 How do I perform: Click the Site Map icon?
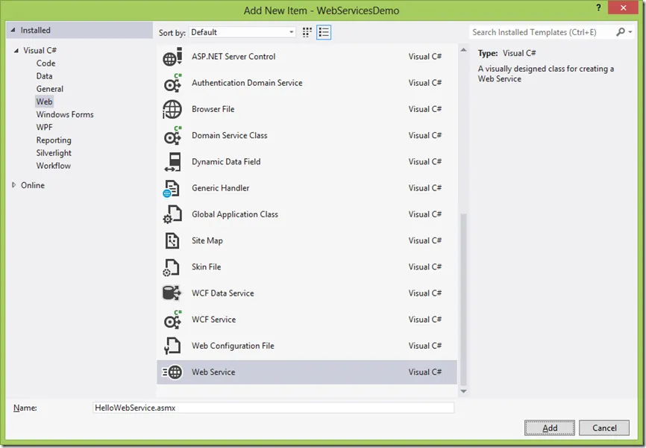172,241
